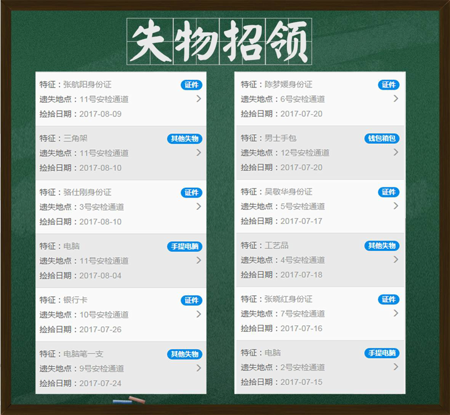Image resolution: width=450 pixels, height=415 pixels.
Task: Select text 特征：张晓红身份证
Action: 277,299
